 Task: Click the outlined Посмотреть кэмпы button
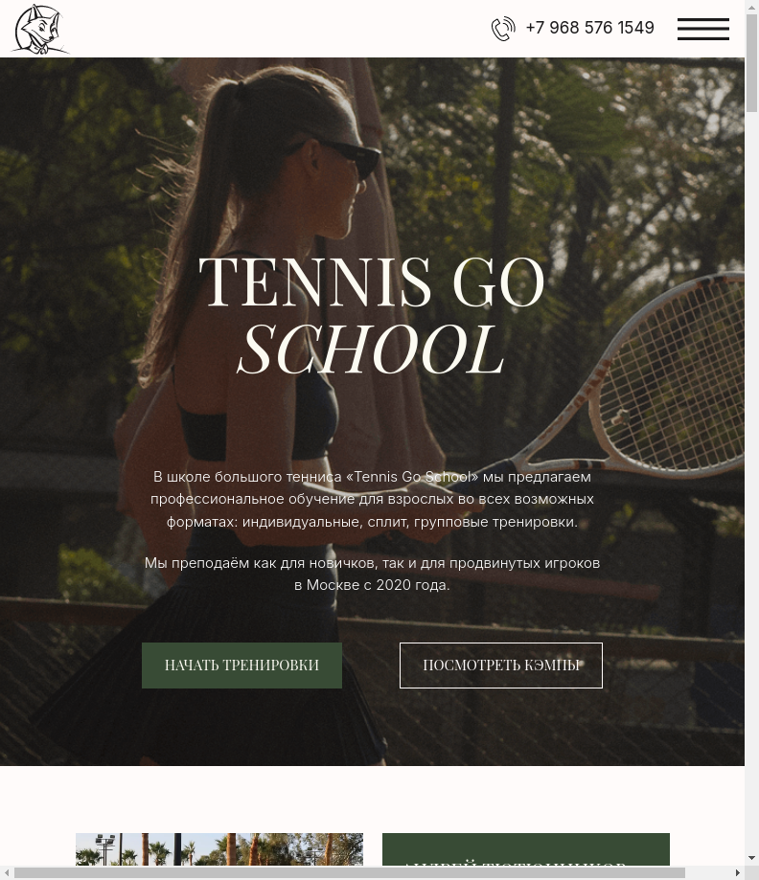point(500,666)
